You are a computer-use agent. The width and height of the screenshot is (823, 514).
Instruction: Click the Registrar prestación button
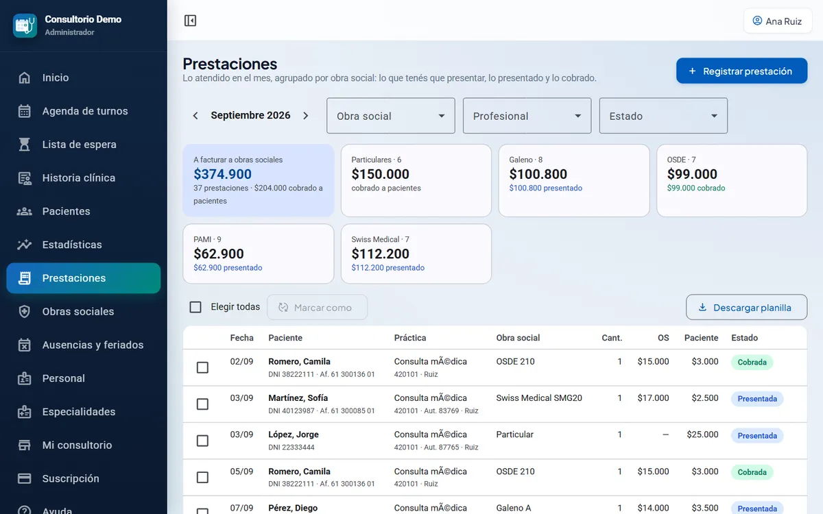pos(741,71)
